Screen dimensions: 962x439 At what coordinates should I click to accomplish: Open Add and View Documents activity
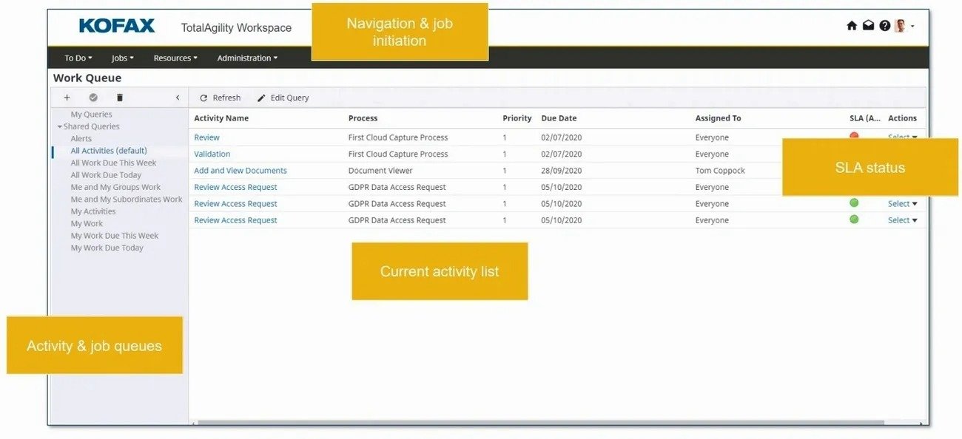(x=240, y=170)
